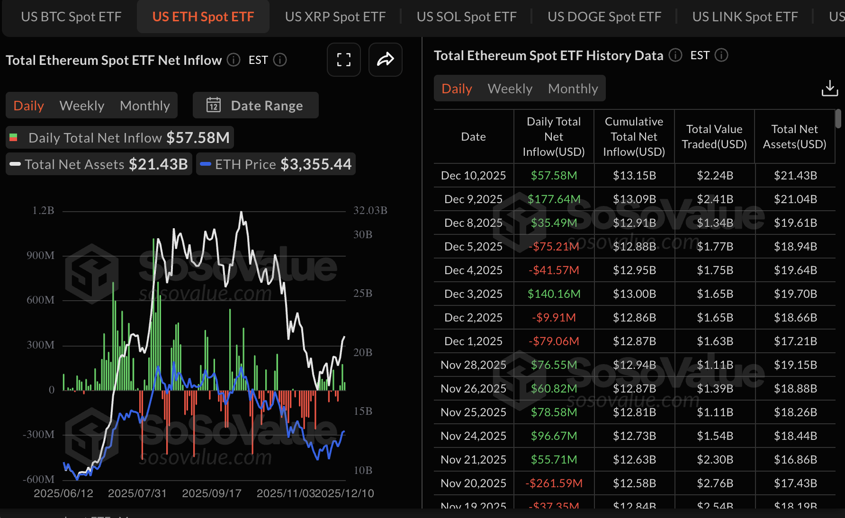Open the info icon beside Total Ethereum Spot ETF Net Inflow
The width and height of the screenshot is (845, 518).
point(233,60)
